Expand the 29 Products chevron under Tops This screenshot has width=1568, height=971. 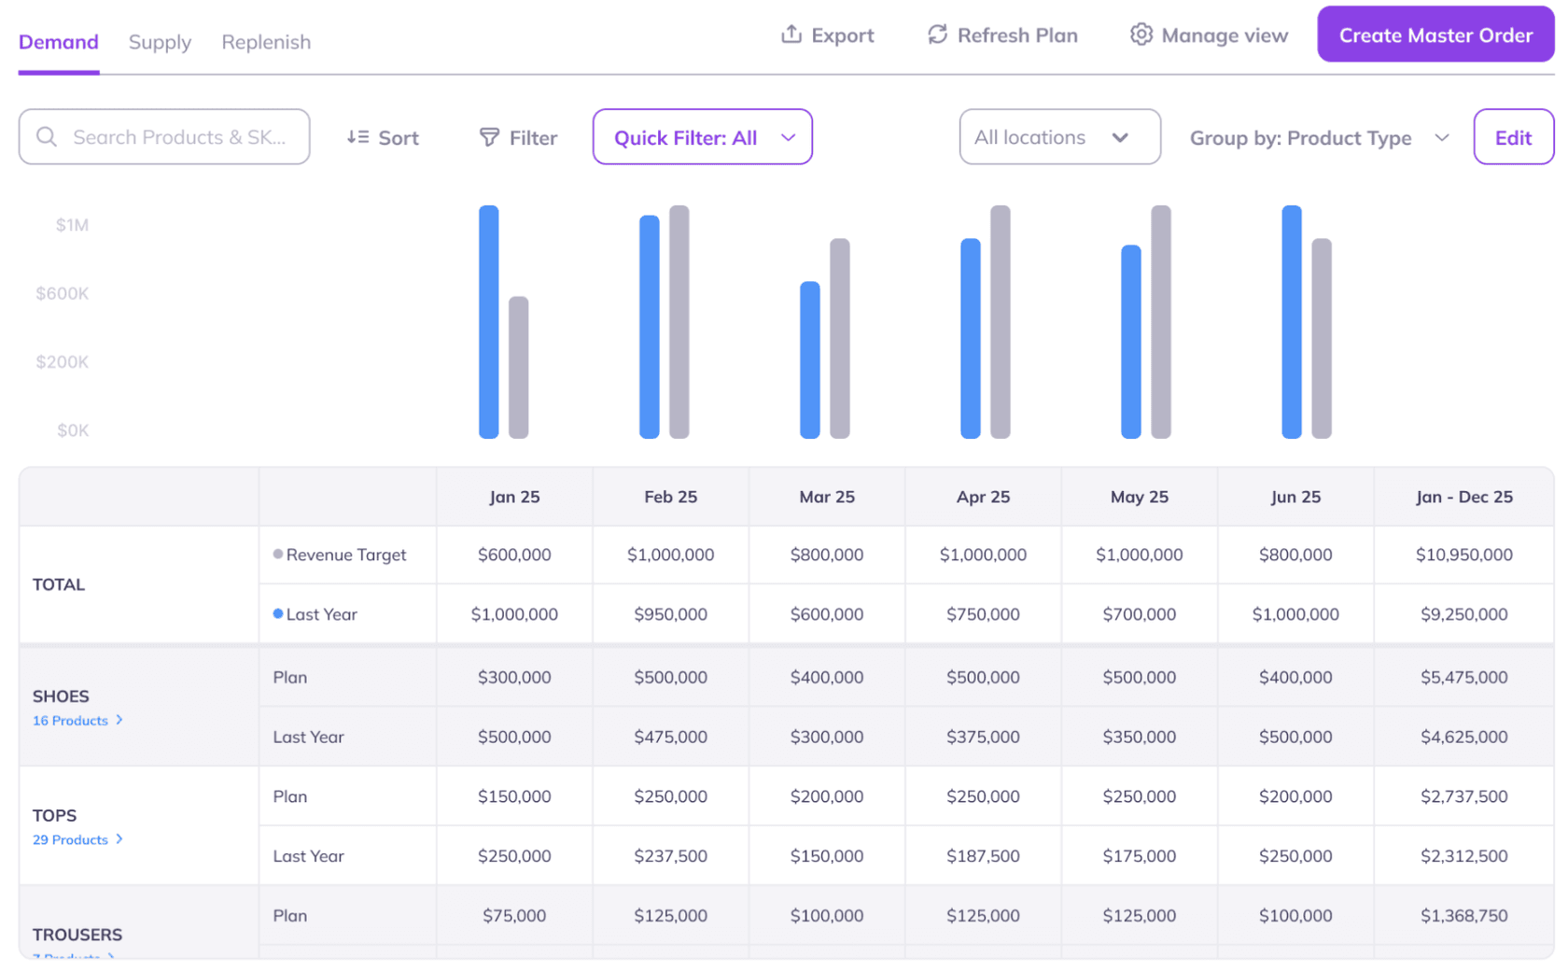[119, 839]
